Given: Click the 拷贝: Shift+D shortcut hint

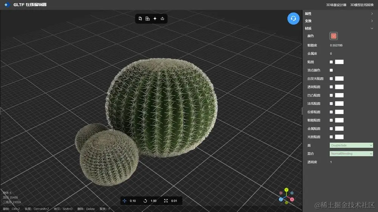Looking at the screenshot, I should (63, 209).
